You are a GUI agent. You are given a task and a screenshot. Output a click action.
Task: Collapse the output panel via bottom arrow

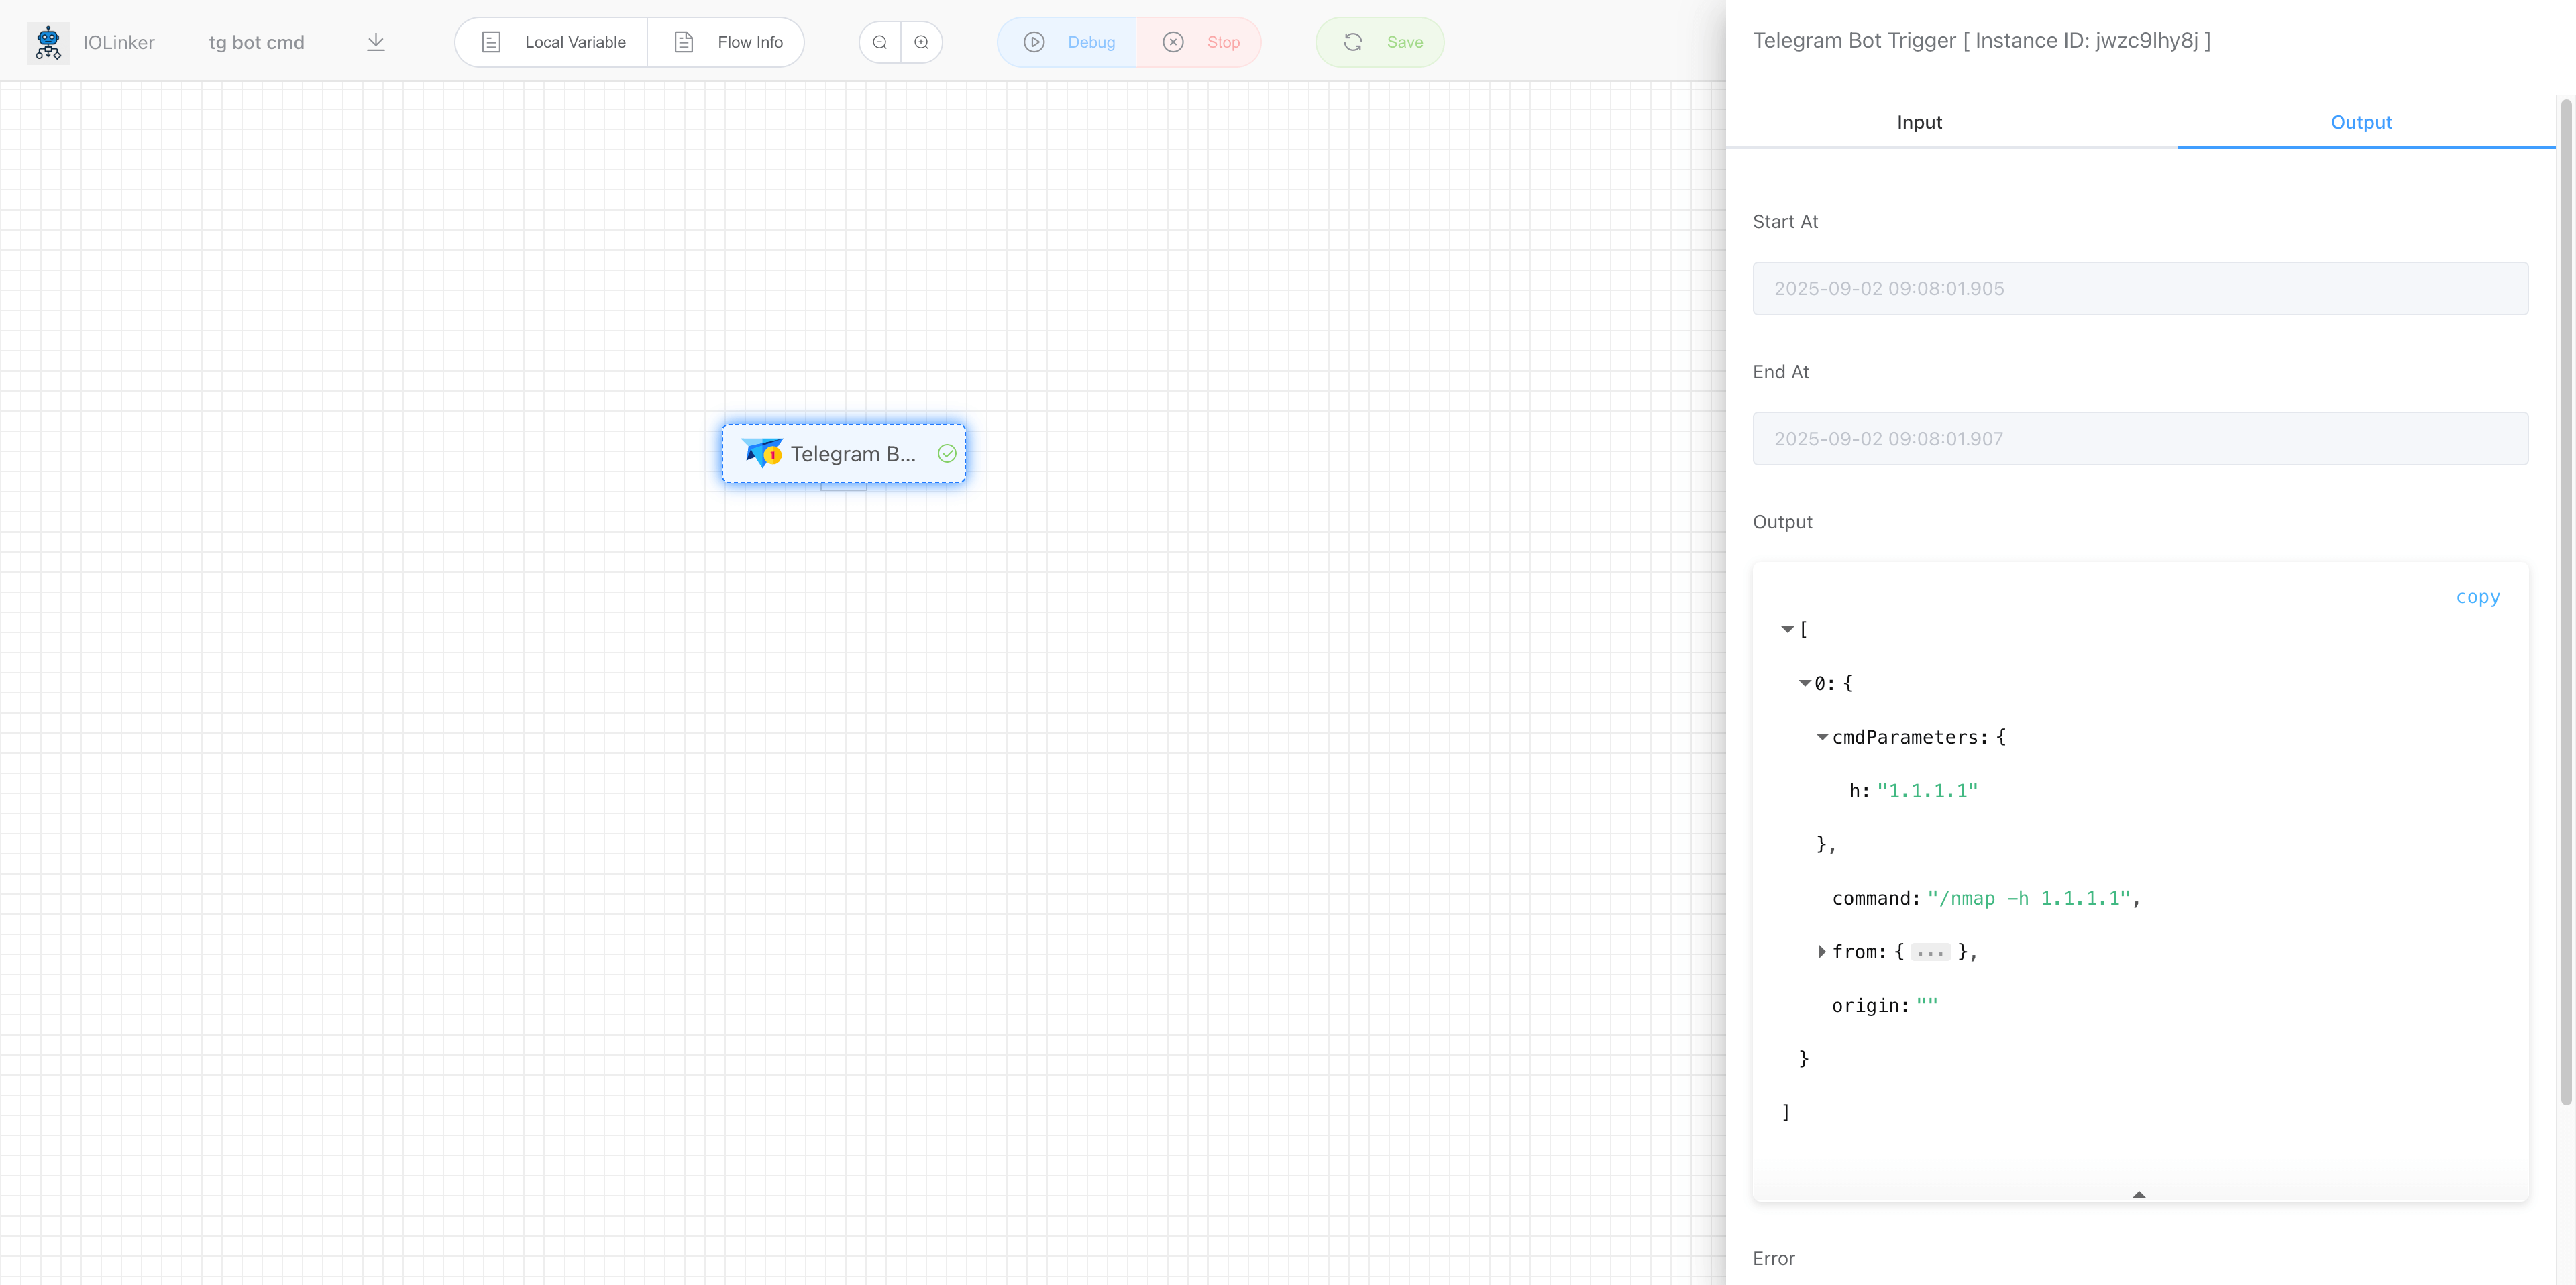point(2139,1193)
